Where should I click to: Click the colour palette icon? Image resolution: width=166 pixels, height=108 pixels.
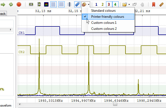[84, 4]
